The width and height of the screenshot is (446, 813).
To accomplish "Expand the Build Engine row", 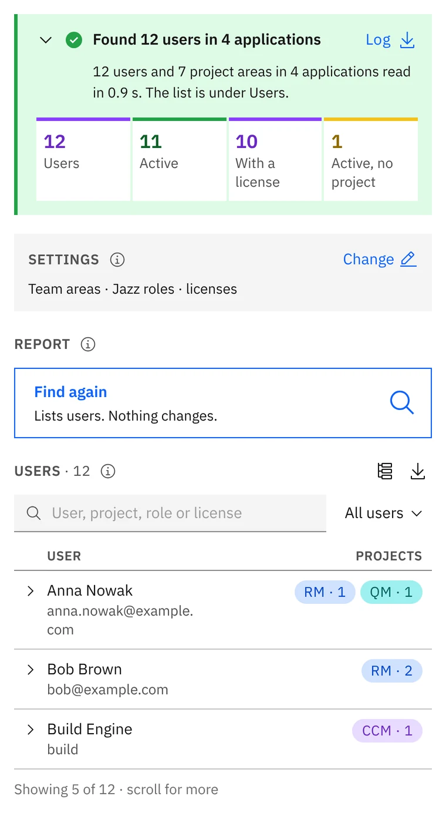I will 31,730.
